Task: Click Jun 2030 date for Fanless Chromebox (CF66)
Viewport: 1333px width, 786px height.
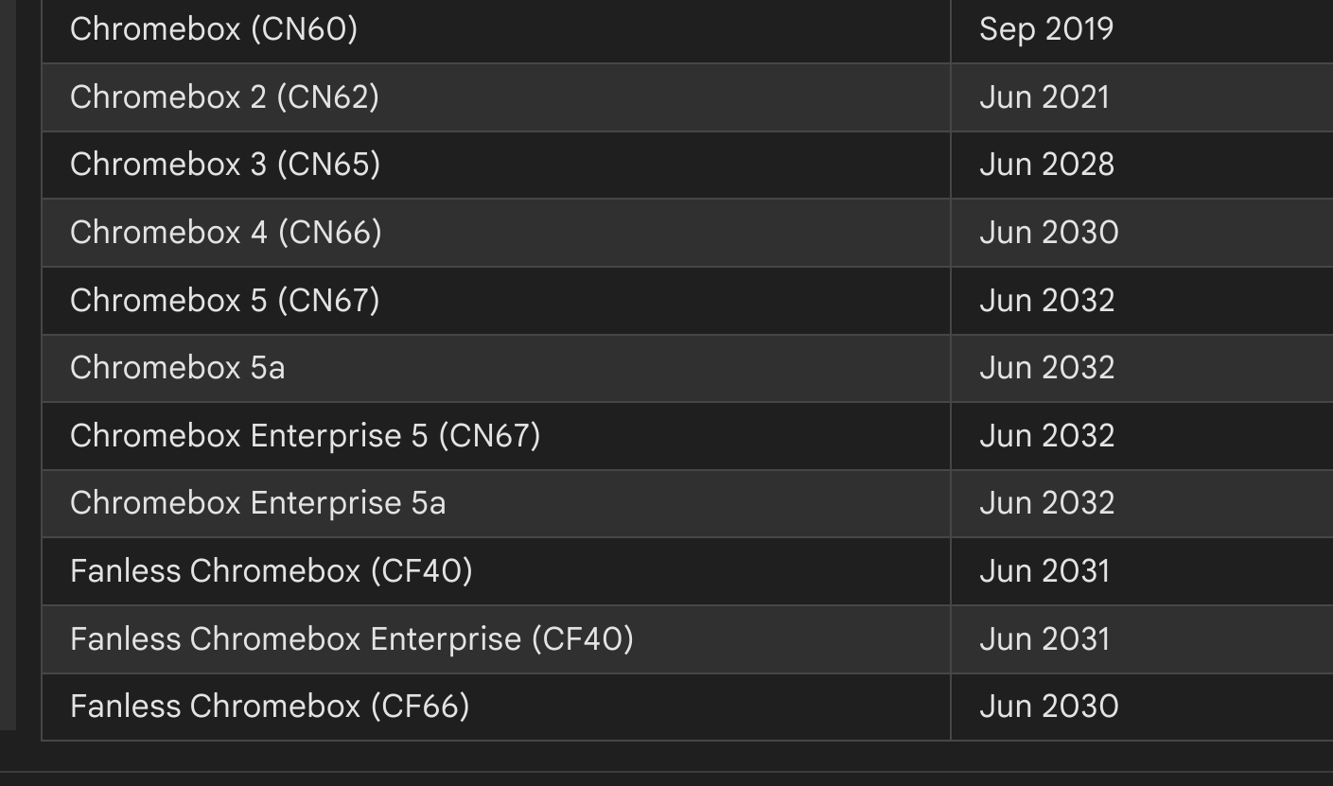Action: click(x=1049, y=707)
